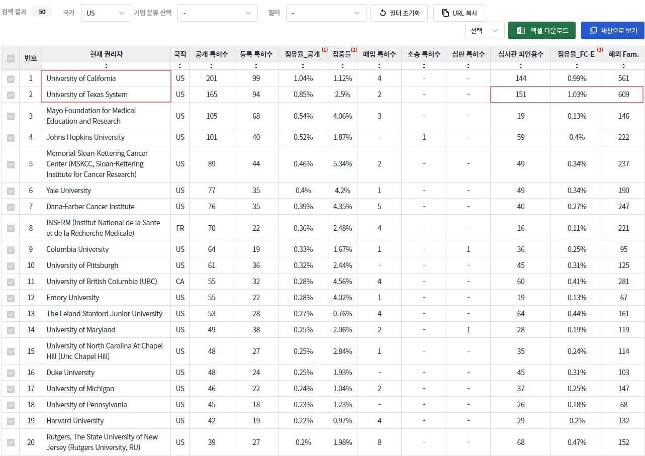Select Yale University name cell

click(106, 191)
